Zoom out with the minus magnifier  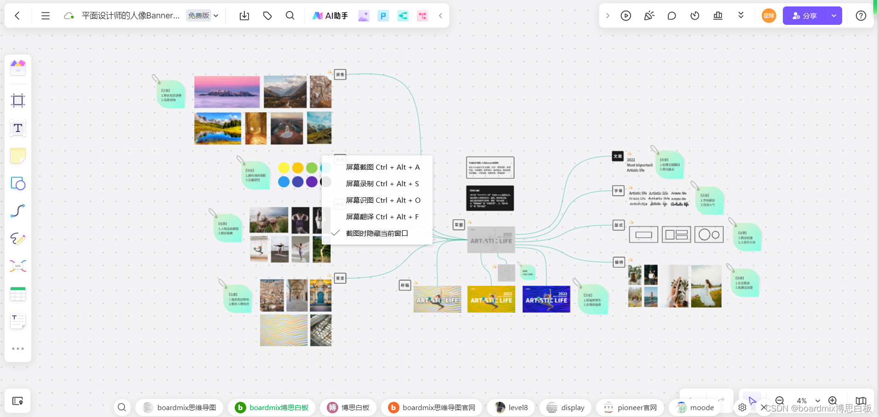[780, 401]
